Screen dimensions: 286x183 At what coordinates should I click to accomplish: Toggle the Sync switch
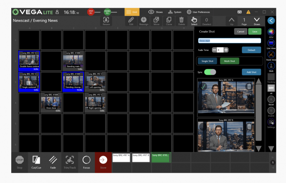tap(210, 72)
